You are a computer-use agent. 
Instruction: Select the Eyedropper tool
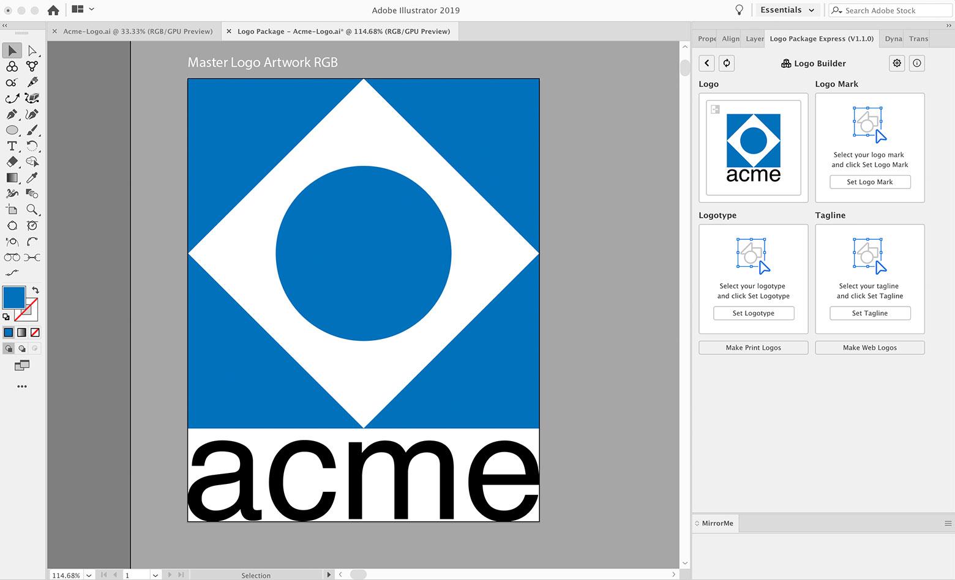coord(32,178)
